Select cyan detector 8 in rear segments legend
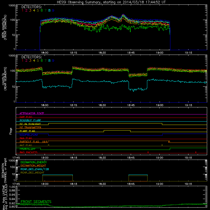 pyautogui.click(x=49, y=61)
